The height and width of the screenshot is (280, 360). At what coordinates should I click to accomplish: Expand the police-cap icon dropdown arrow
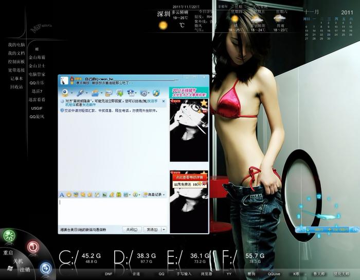pos(136,93)
